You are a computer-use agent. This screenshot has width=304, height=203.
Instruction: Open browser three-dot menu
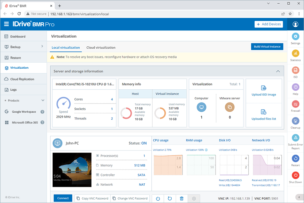click(x=299, y=14)
